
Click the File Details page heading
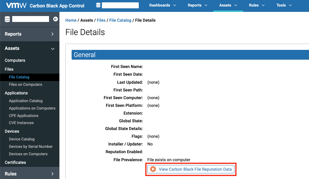coord(85,32)
